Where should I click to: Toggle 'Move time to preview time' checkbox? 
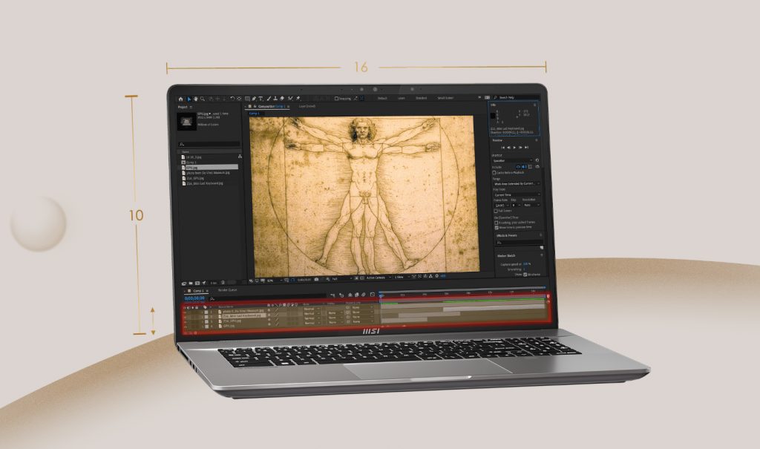click(x=497, y=227)
